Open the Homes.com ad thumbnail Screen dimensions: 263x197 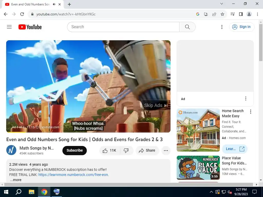(x=198, y=130)
